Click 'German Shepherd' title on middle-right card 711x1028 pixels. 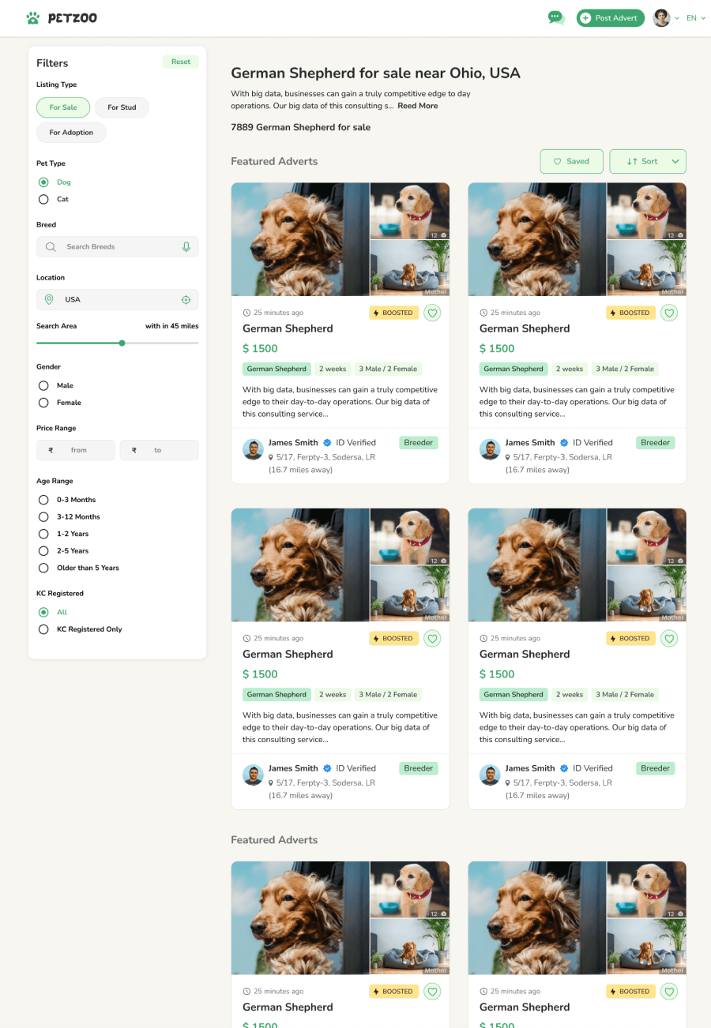tap(525, 654)
